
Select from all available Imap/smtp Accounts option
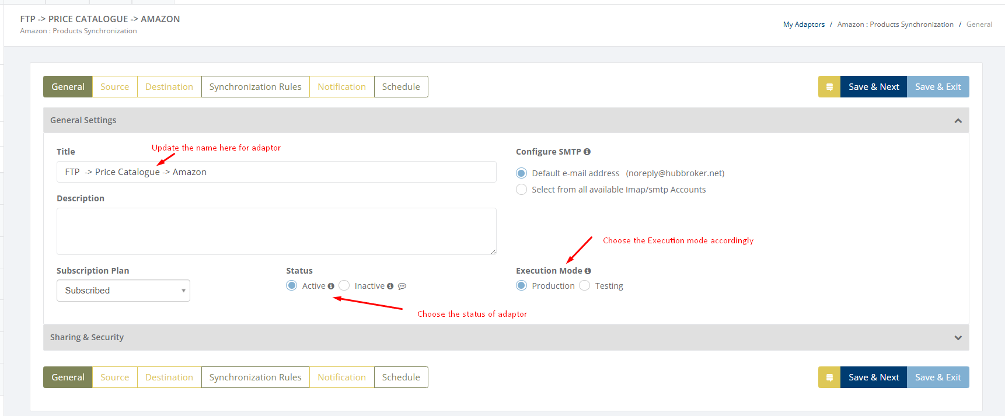[522, 190]
